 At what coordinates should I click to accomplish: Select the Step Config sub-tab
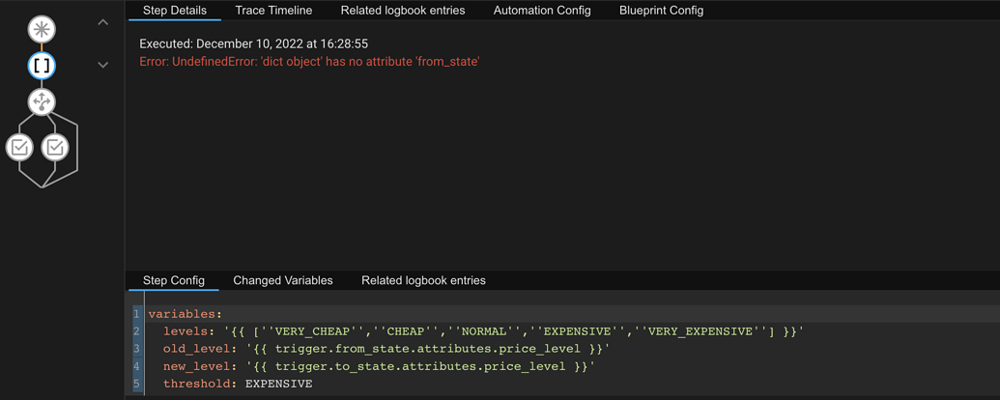(174, 280)
